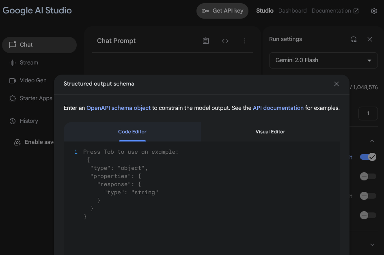
Task: Close the Run settings panel
Action: pos(370,39)
